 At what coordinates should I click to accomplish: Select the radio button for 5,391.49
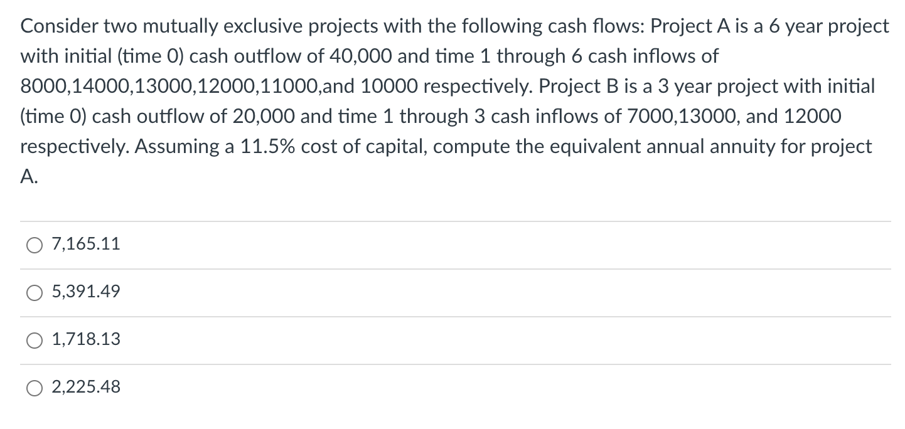click(x=35, y=292)
